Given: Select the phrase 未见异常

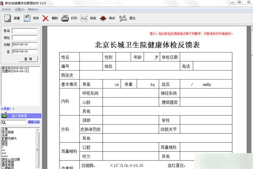Looking at the screenshot, I should coord(8,132).
